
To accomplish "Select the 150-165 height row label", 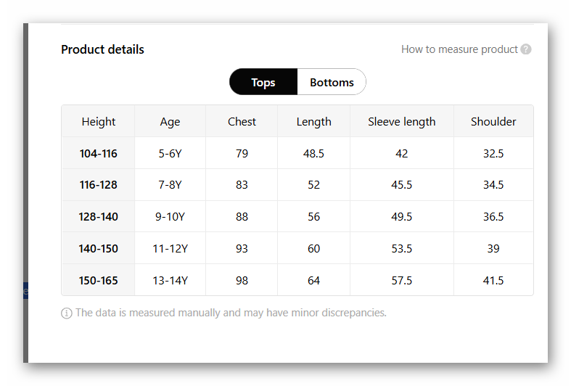I will tap(99, 281).
